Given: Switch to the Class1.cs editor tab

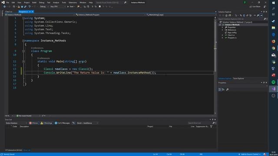Looking at the screenshot, I should (9, 12).
